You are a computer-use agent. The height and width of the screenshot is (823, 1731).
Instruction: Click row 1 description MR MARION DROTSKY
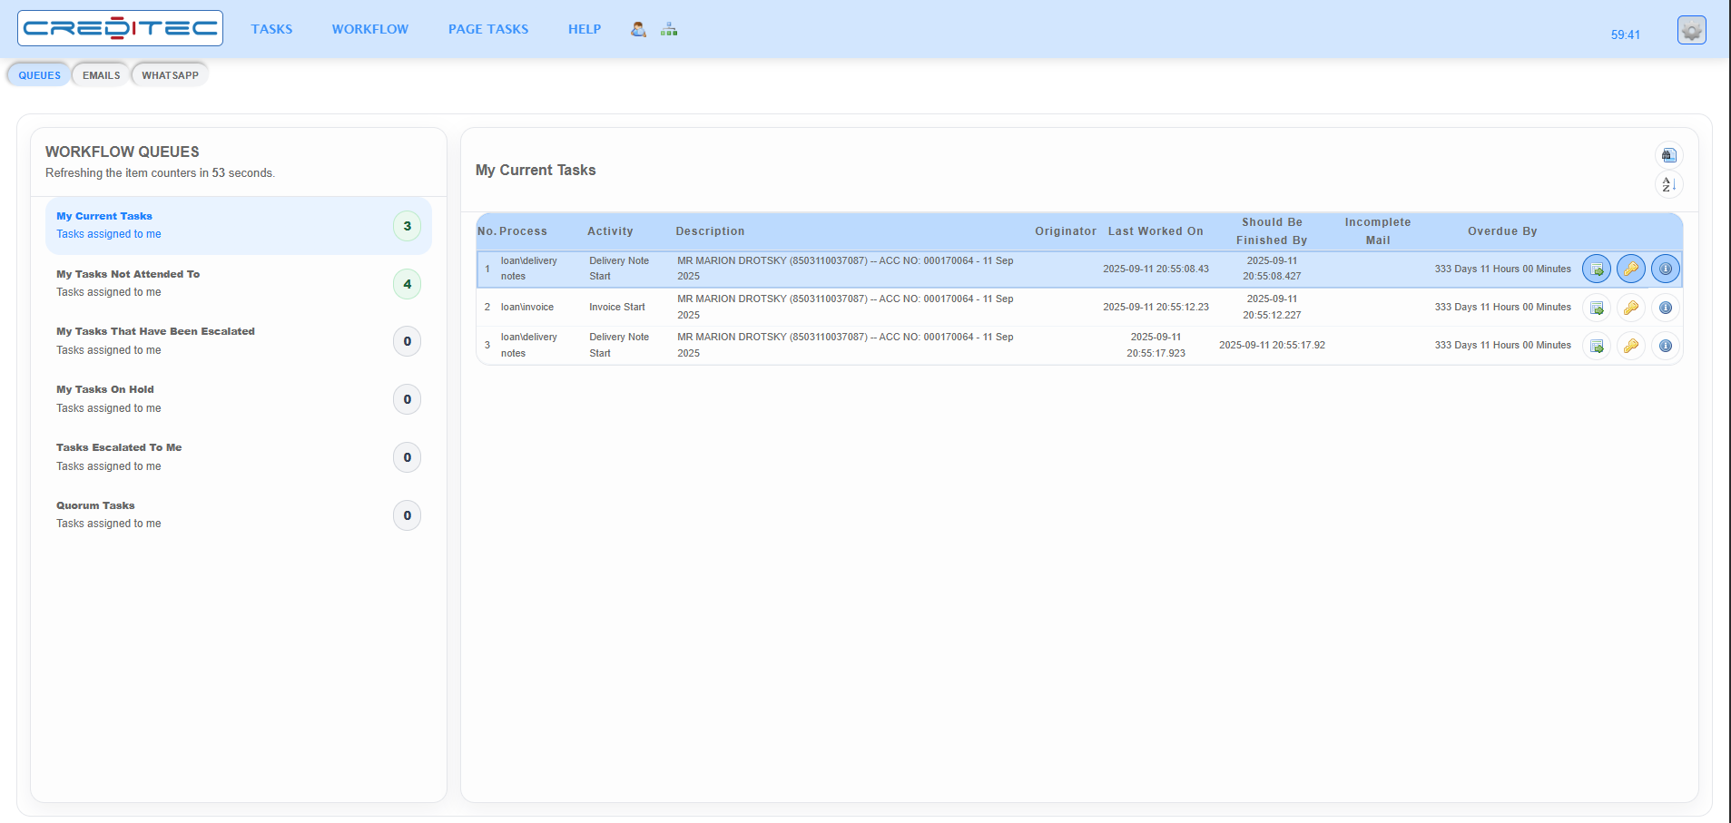(845, 269)
